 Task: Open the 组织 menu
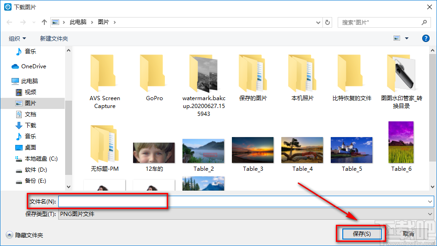[17, 38]
